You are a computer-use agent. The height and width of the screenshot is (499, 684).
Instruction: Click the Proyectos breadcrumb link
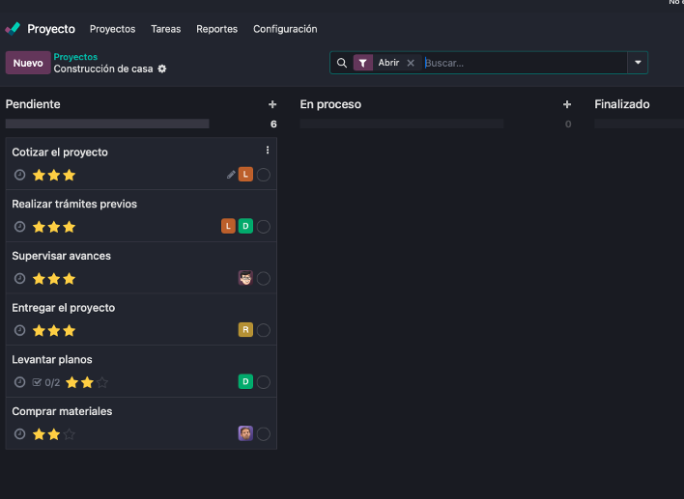click(x=75, y=57)
